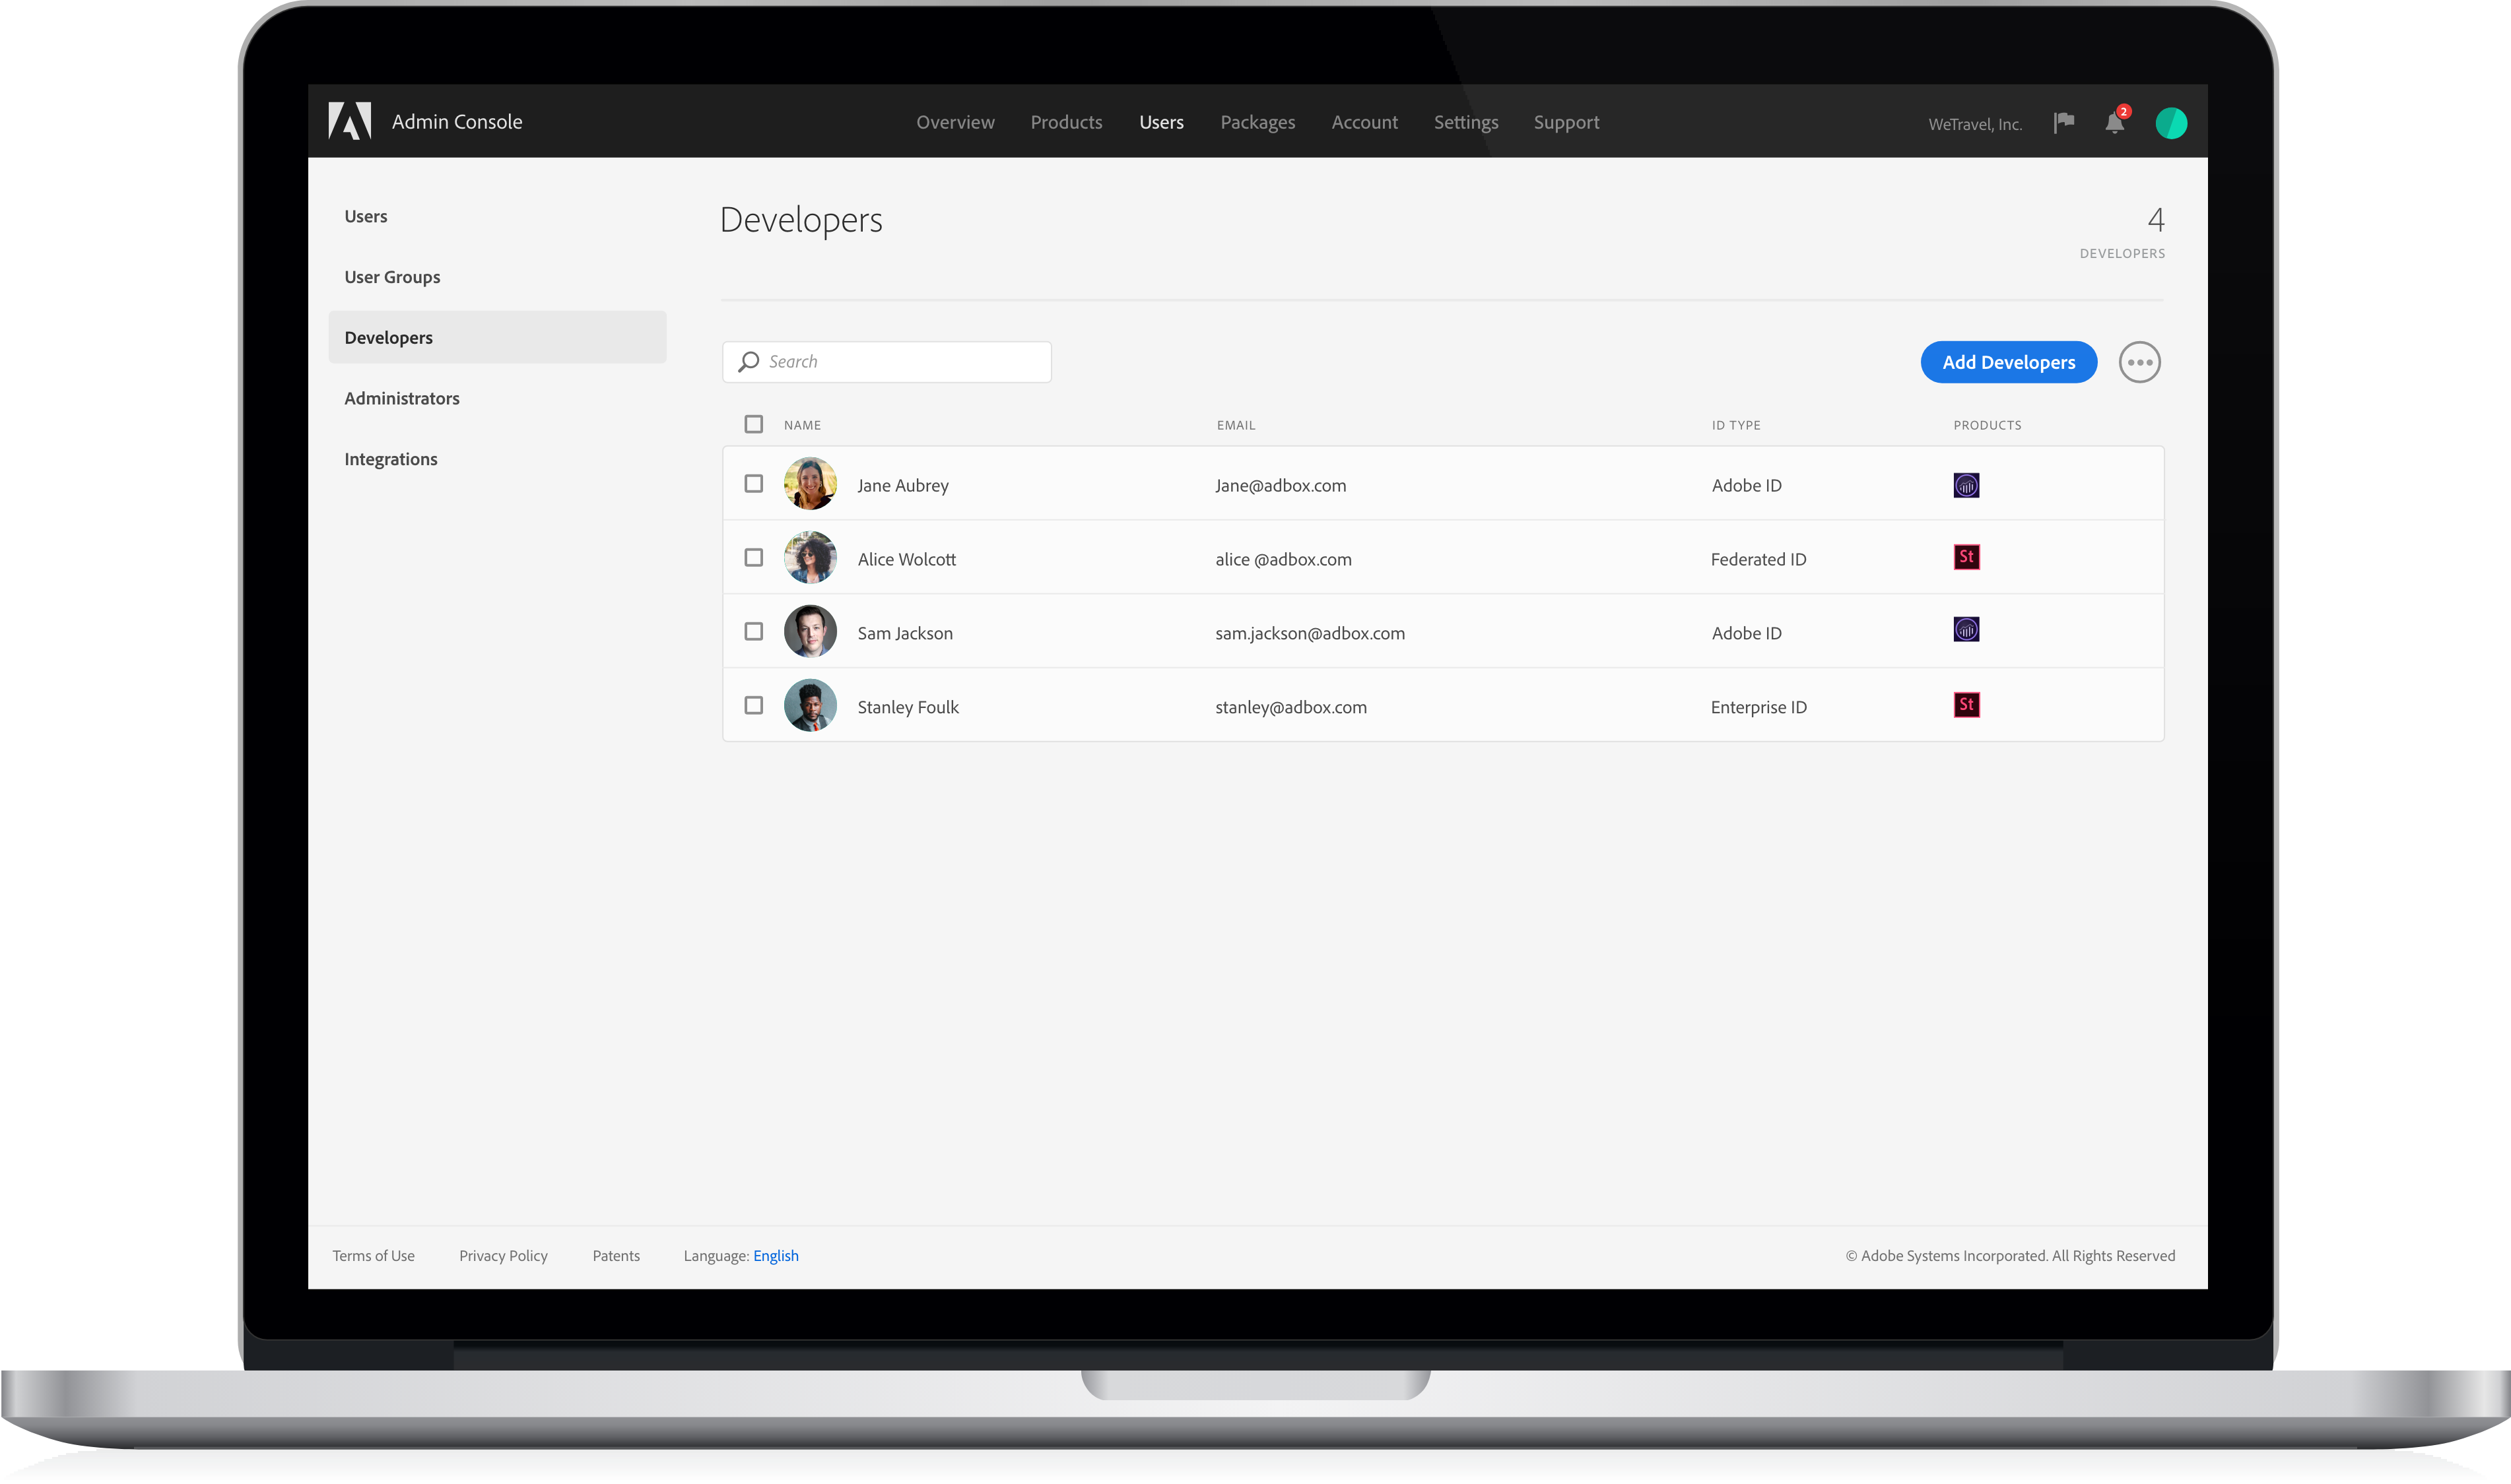Click WeTravel, Inc. organization name
2511x1484 pixels.
tap(1976, 124)
